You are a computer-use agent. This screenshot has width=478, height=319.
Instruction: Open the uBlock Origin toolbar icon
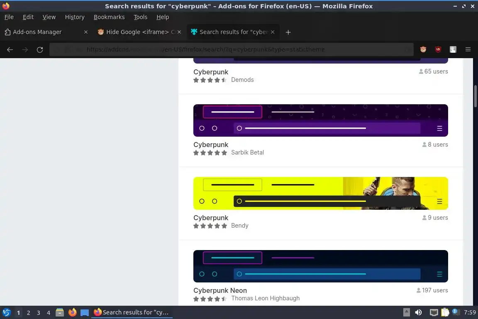[438, 49]
